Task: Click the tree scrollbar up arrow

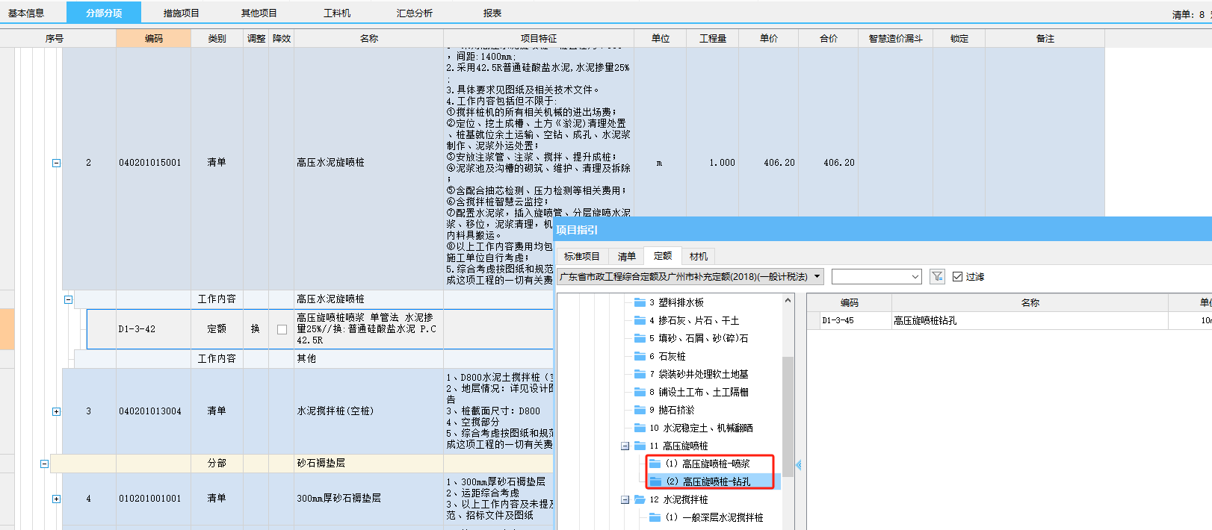Action: click(x=788, y=300)
